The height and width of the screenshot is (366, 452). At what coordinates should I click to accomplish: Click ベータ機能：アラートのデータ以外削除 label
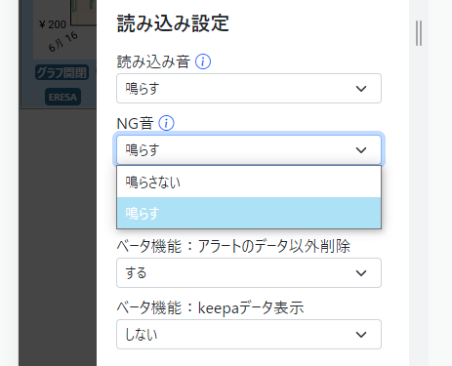(x=233, y=246)
